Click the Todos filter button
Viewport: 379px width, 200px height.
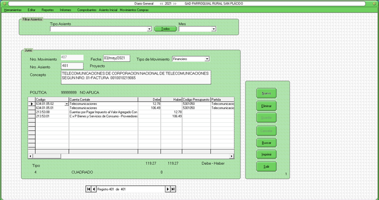coord(165,29)
